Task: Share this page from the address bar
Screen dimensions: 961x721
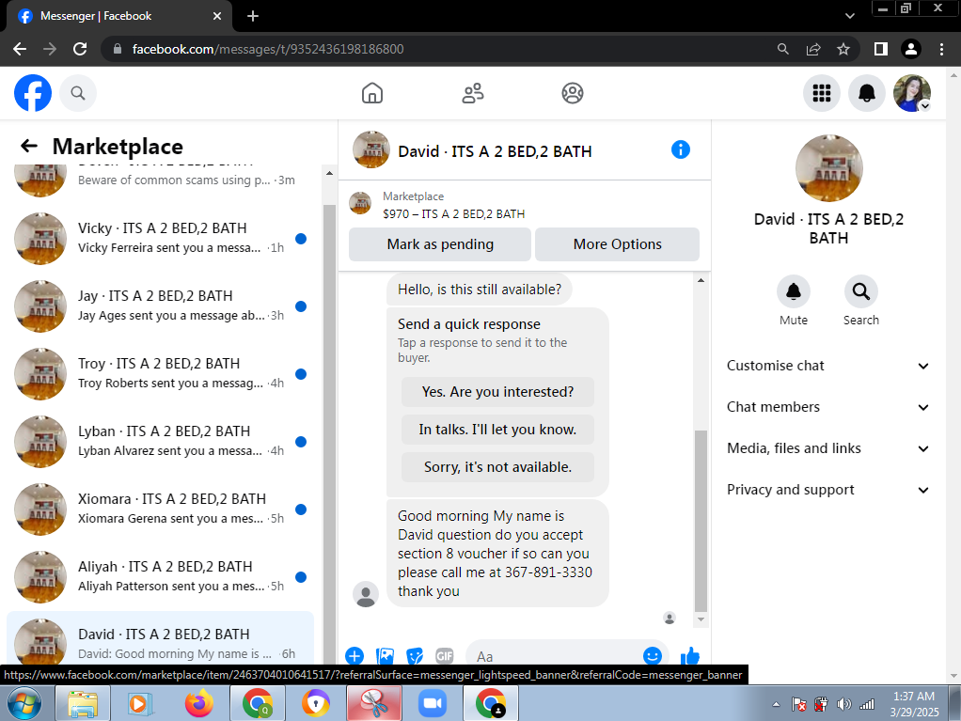Action: 813,49
